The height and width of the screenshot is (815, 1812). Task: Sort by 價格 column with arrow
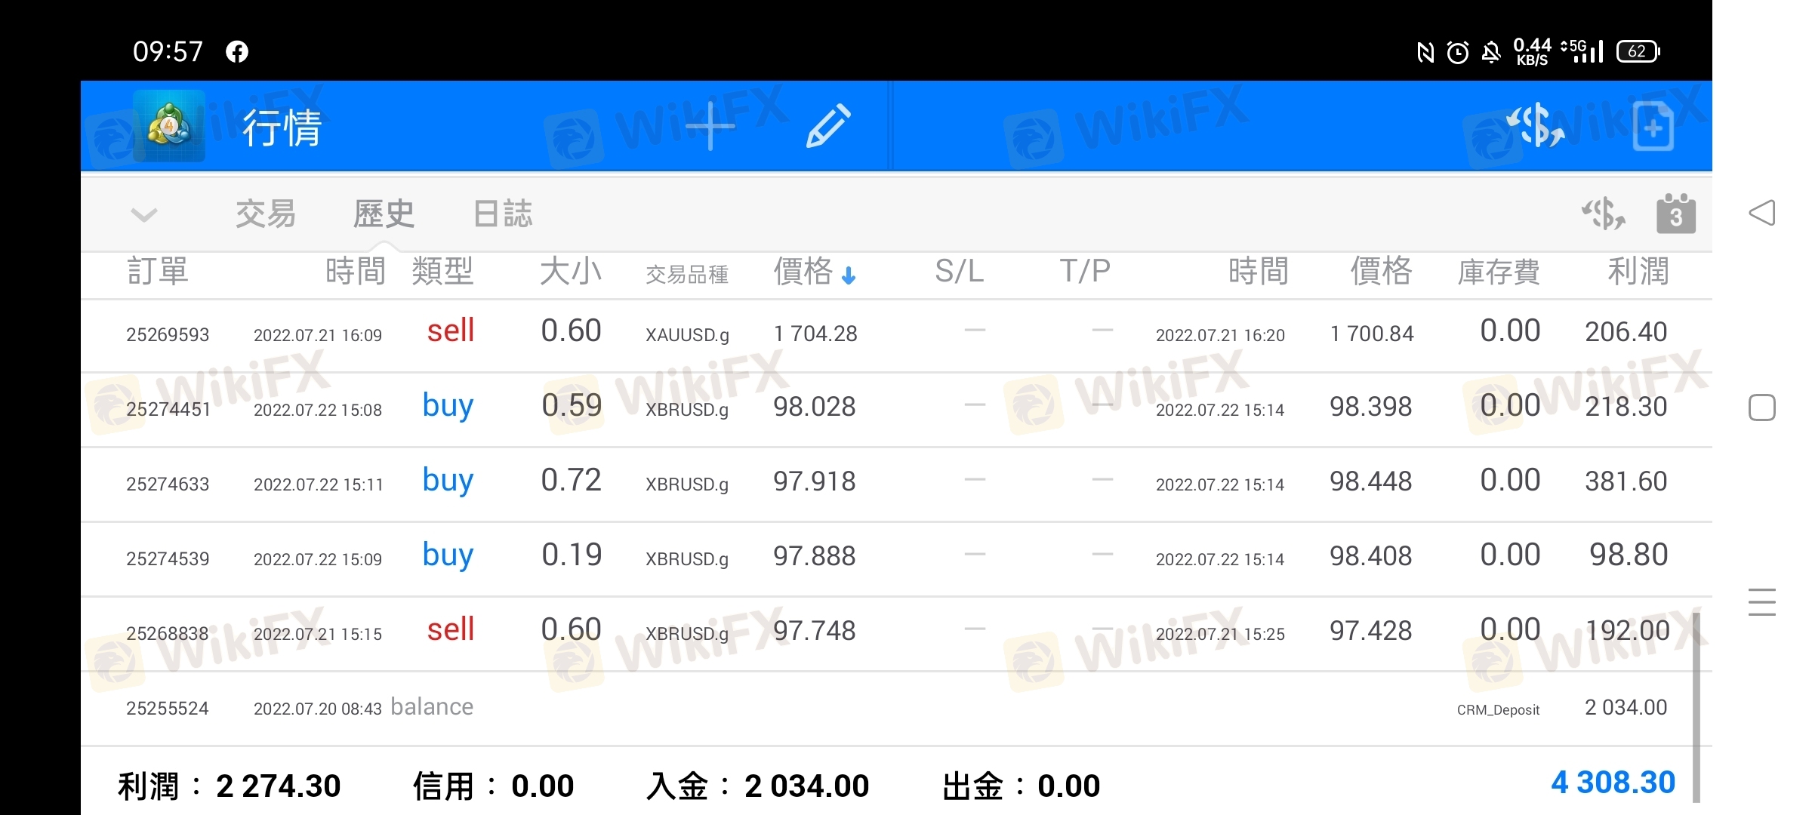[x=815, y=272]
